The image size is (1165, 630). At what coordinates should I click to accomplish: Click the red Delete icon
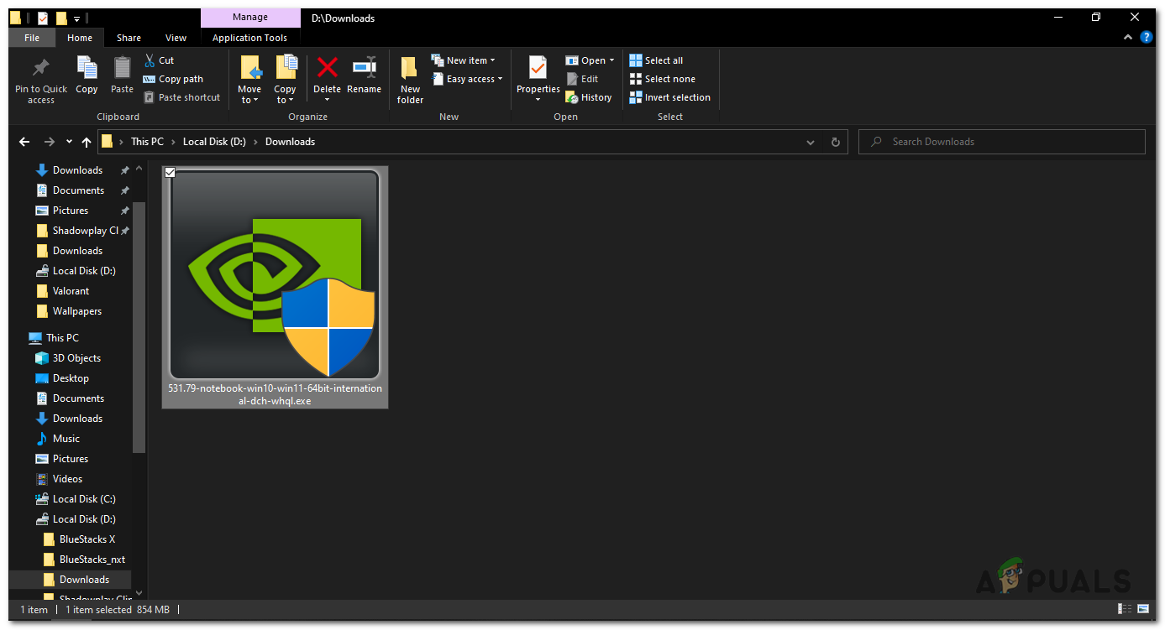327,69
